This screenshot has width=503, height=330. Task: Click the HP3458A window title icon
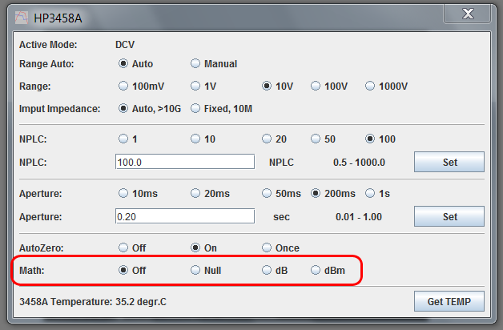[21, 16]
